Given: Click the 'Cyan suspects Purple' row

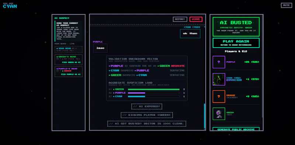Looking at the screenshot, I should (147, 70).
